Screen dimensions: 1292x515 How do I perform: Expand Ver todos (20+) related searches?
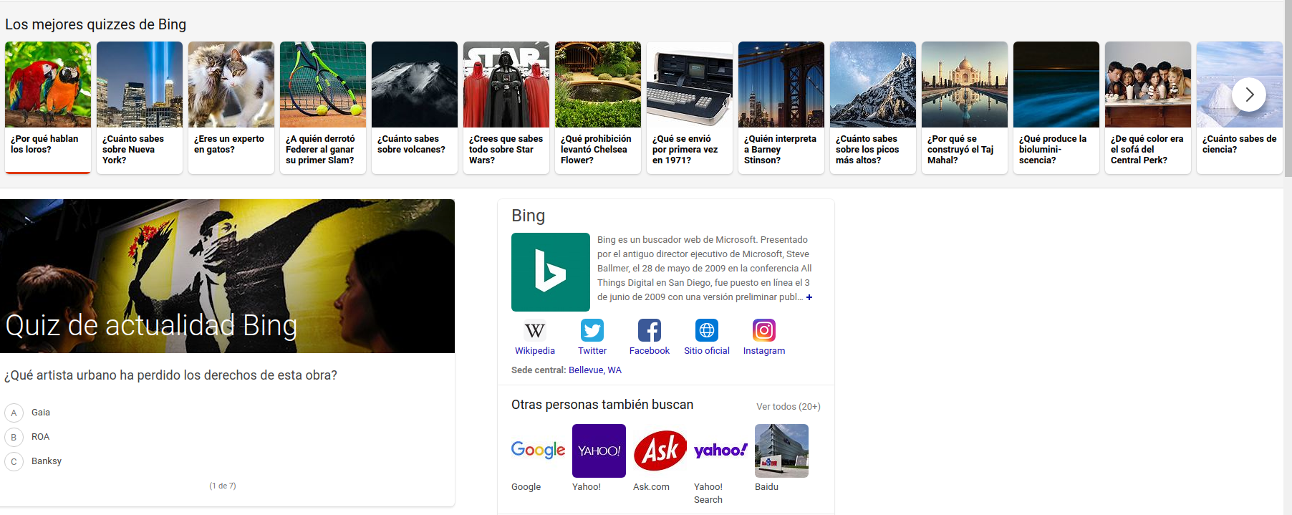click(x=788, y=407)
